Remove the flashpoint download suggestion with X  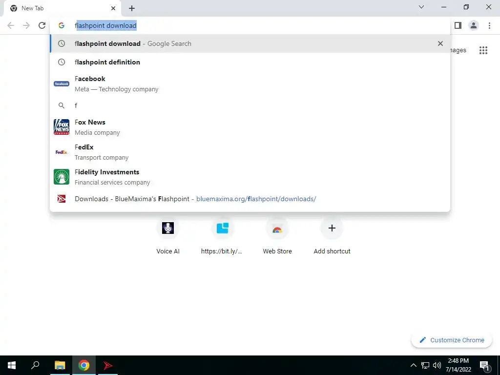[440, 43]
